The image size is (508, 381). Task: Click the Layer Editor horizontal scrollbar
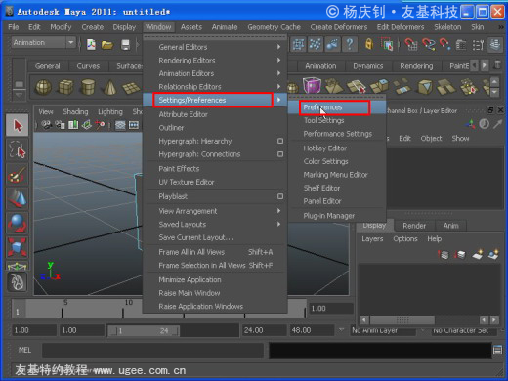pos(402,320)
